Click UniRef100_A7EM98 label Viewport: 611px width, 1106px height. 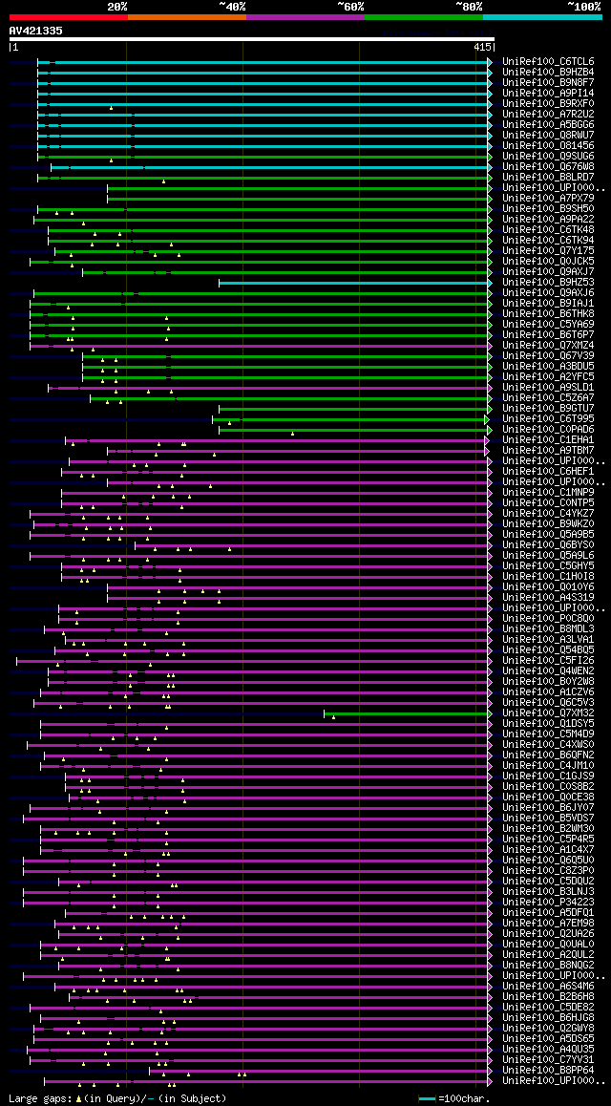click(x=548, y=924)
